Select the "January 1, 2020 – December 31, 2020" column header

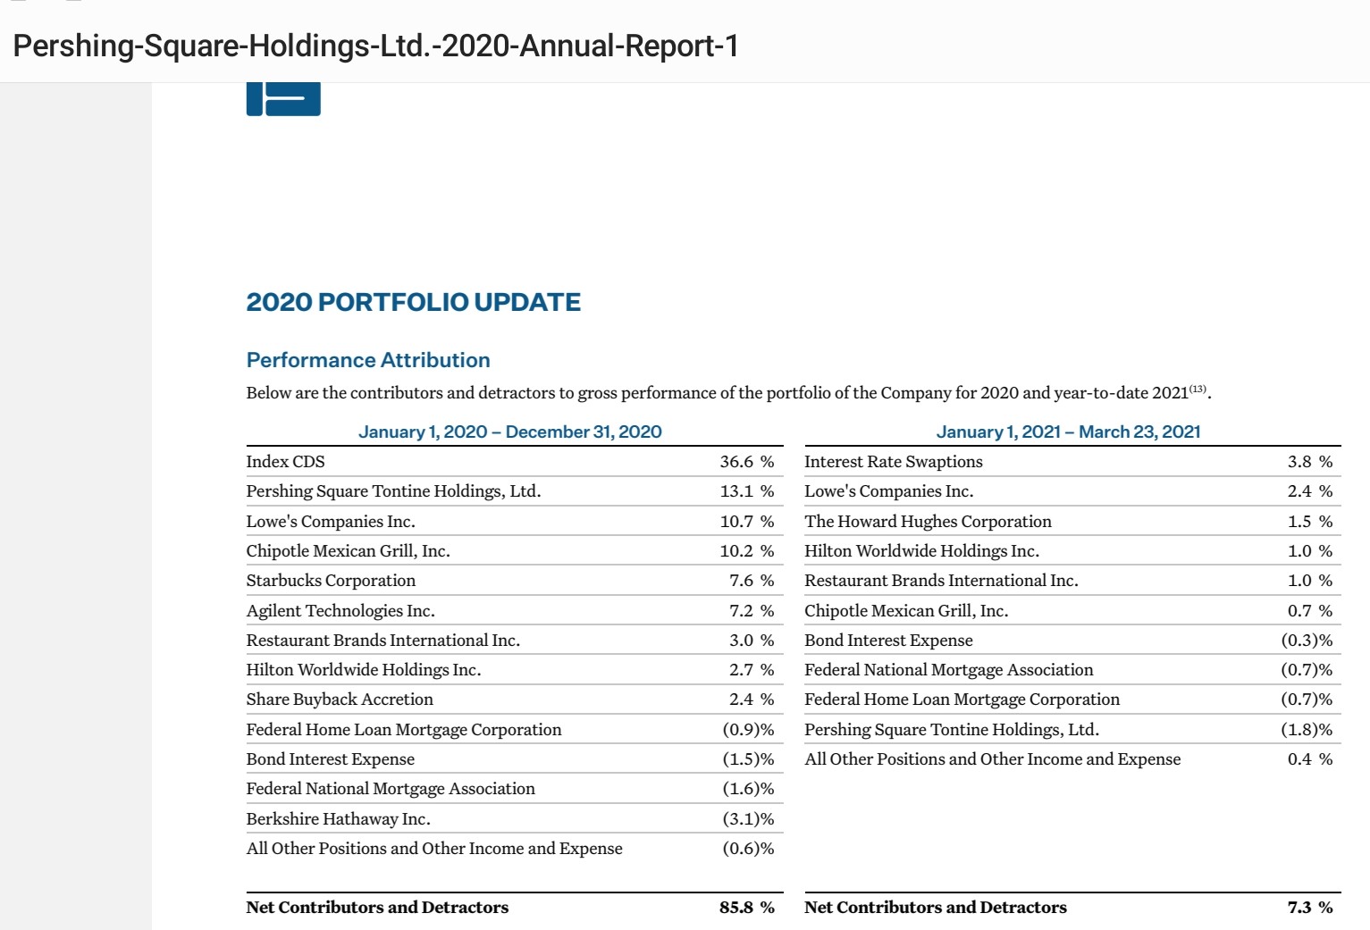click(510, 431)
